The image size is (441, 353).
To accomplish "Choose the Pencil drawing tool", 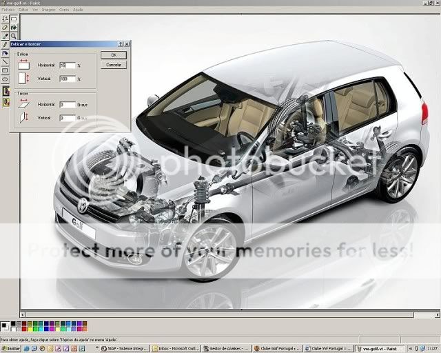I will (5, 45).
